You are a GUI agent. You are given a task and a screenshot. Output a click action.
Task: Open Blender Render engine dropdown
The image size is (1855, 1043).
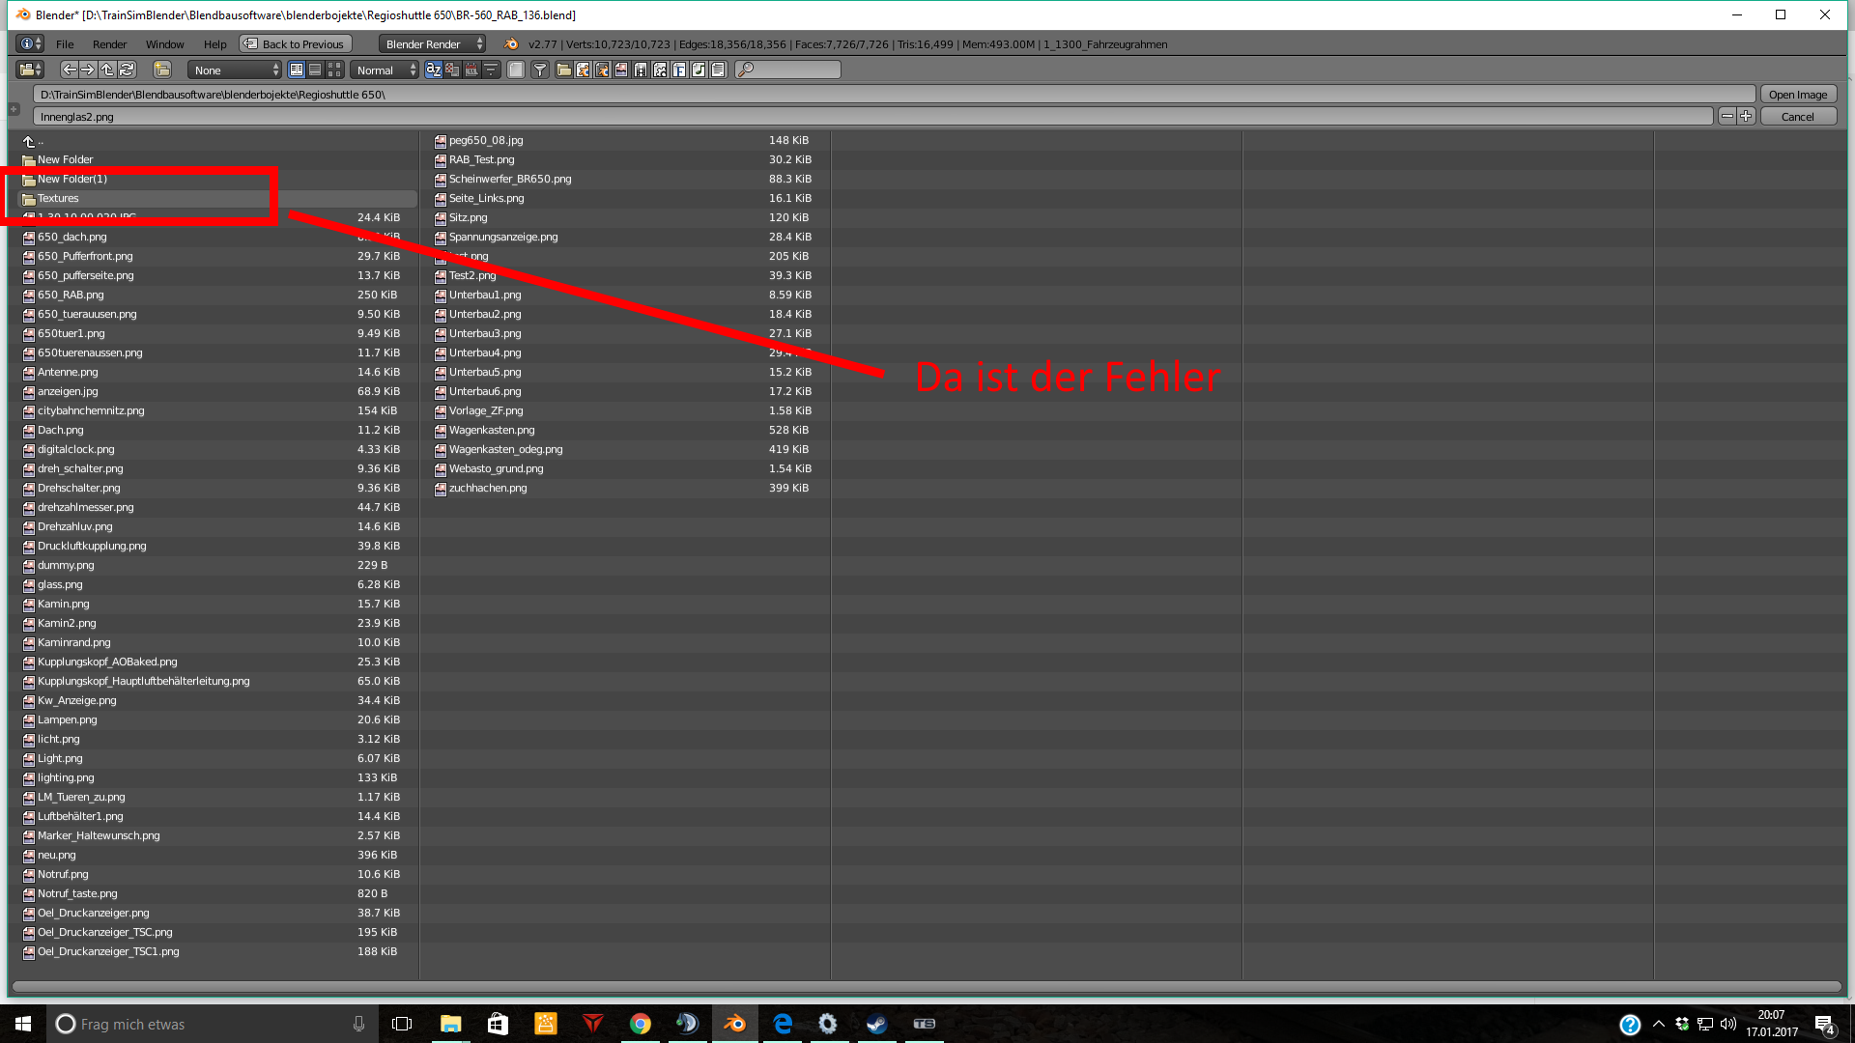tap(433, 44)
